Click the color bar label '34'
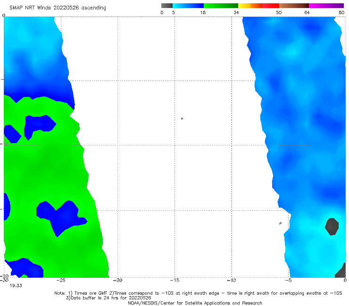Image resolution: width=349 pixels, height=306 pixels. coord(236,13)
